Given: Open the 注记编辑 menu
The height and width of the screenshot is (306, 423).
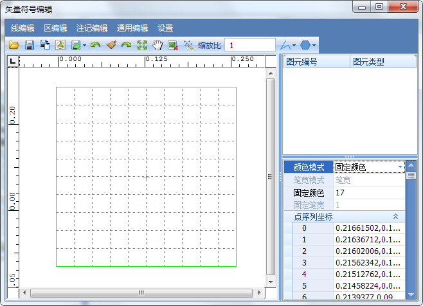Looking at the screenshot, I should 92,28.
